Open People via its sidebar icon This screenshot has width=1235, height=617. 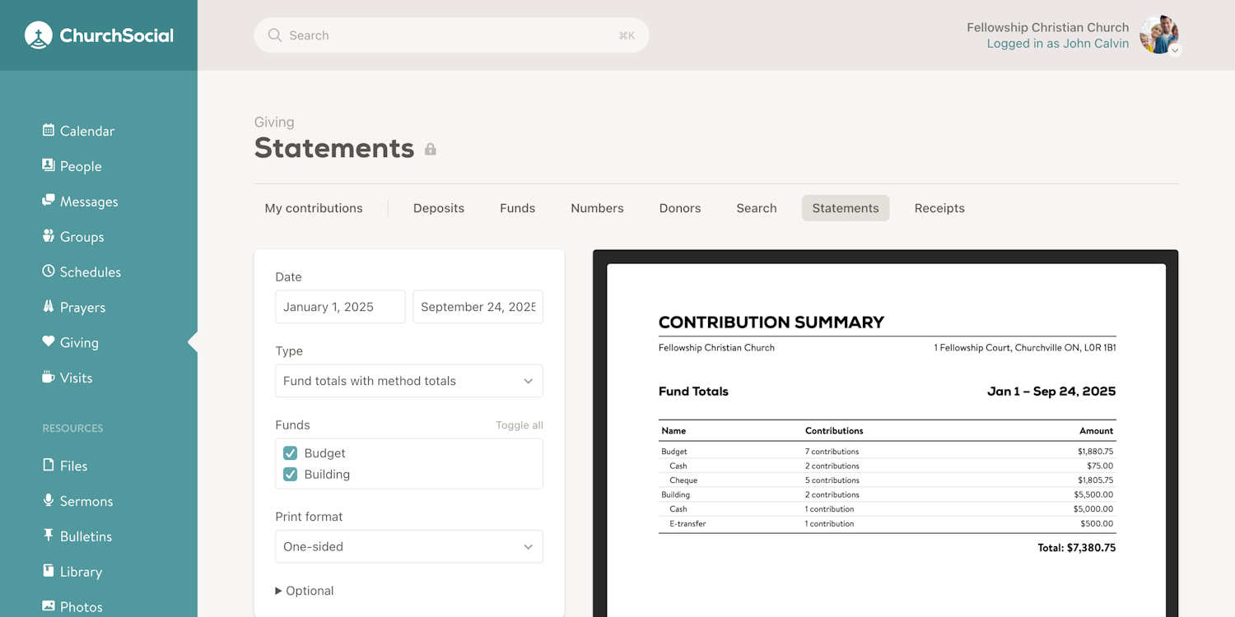[x=49, y=165]
